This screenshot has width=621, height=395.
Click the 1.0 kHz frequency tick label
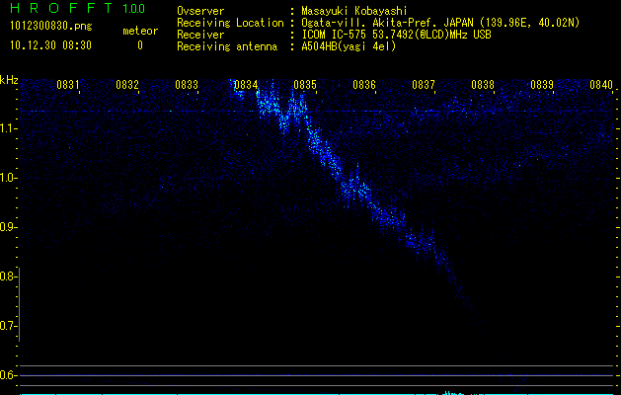point(7,178)
